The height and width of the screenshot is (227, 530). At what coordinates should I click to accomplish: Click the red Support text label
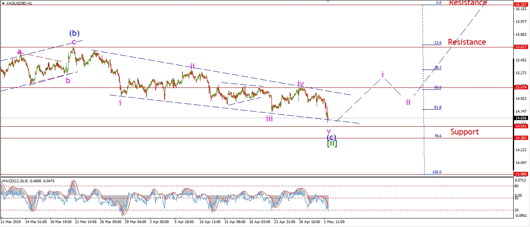tap(465, 132)
